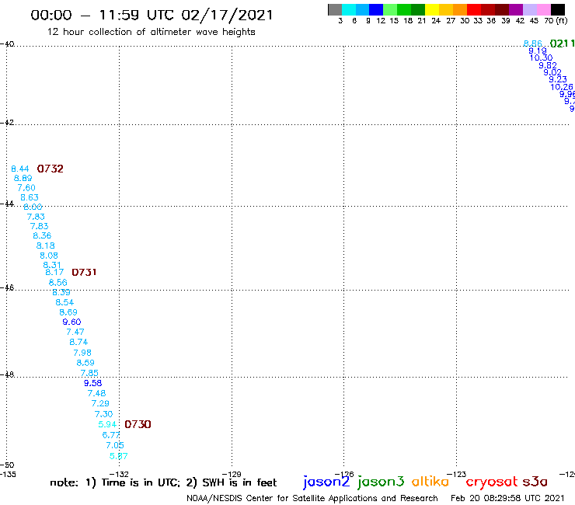Click the dark blue 9.60 value

tap(71, 322)
